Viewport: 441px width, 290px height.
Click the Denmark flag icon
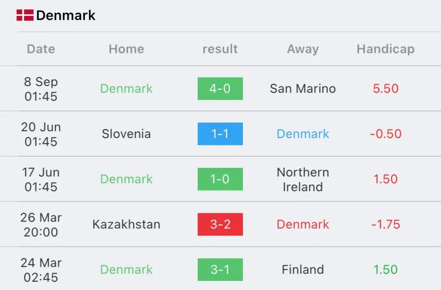coord(25,15)
